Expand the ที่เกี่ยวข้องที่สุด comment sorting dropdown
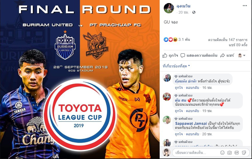Viewport: 252px width, 159px height. point(176,66)
